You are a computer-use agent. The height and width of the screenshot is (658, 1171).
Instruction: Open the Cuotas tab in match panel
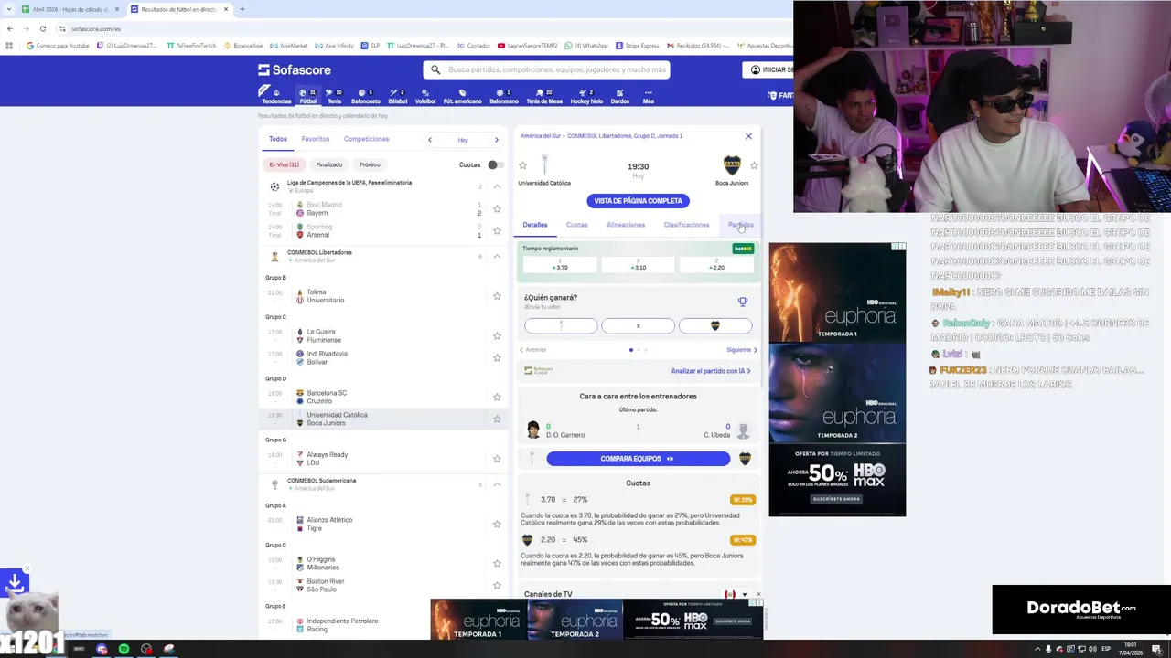(576, 225)
